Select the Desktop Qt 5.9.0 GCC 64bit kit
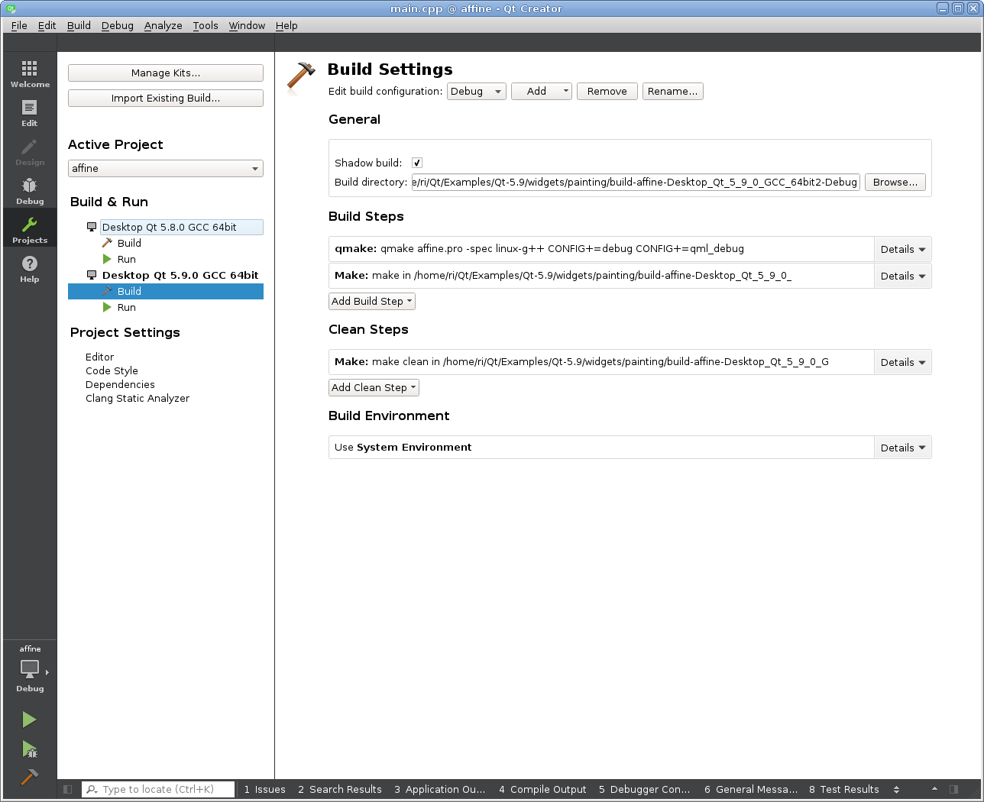The height and width of the screenshot is (802, 984). (180, 275)
